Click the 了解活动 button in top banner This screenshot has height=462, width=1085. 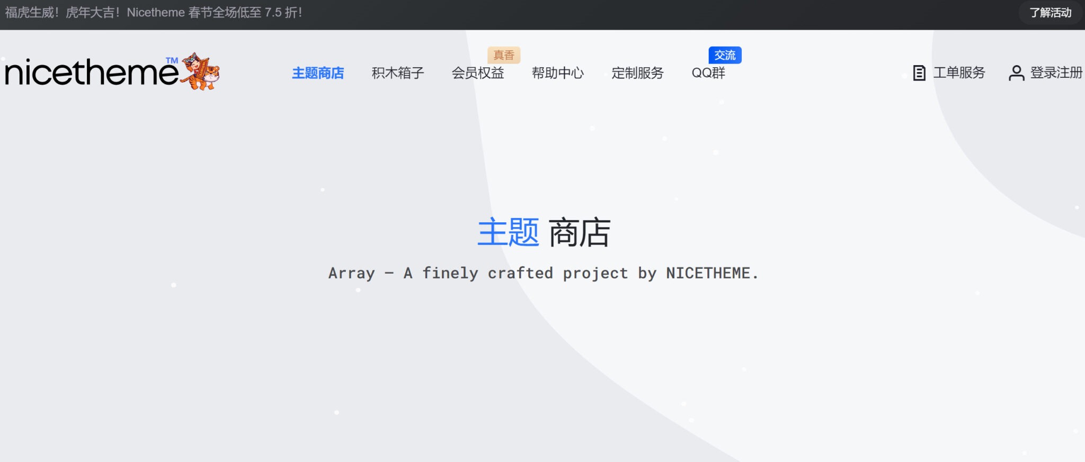[1050, 13]
